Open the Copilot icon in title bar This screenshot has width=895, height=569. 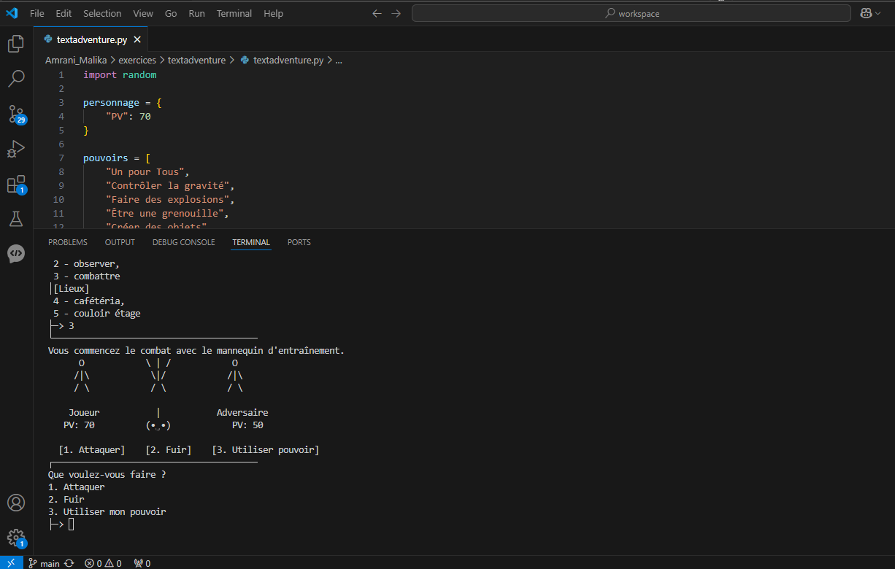click(x=865, y=13)
